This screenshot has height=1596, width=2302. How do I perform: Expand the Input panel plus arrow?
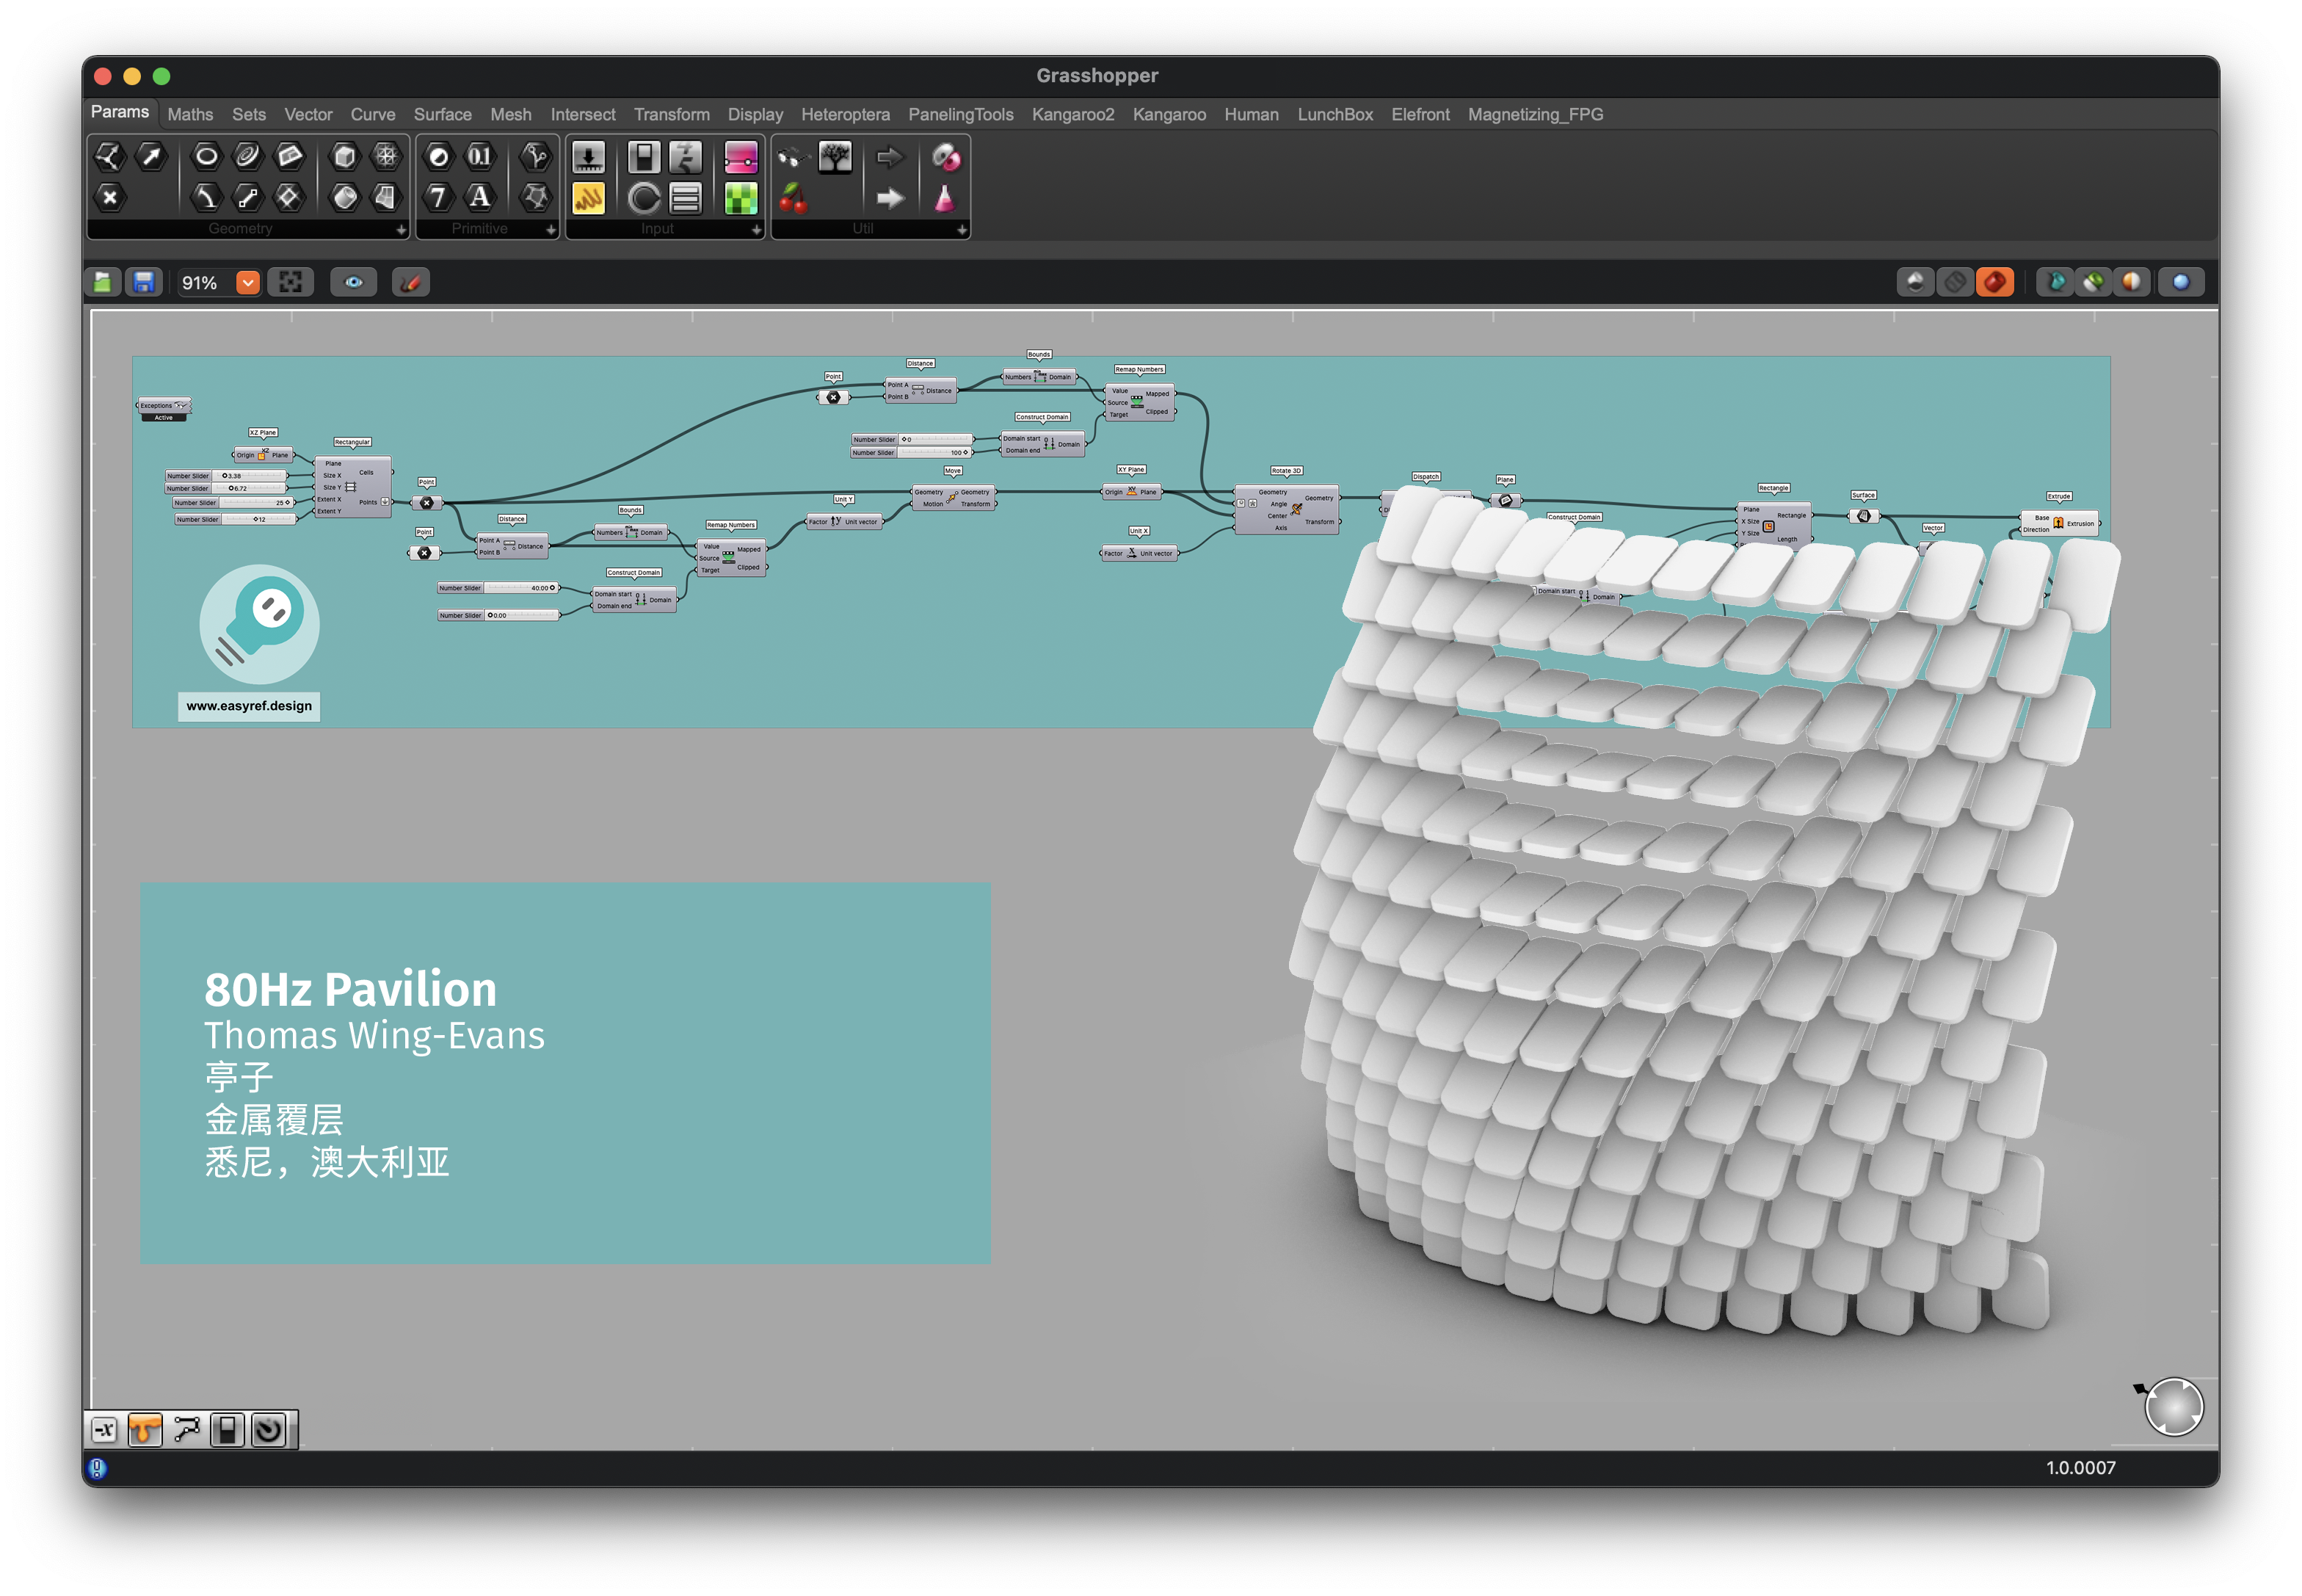(x=756, y=230)
